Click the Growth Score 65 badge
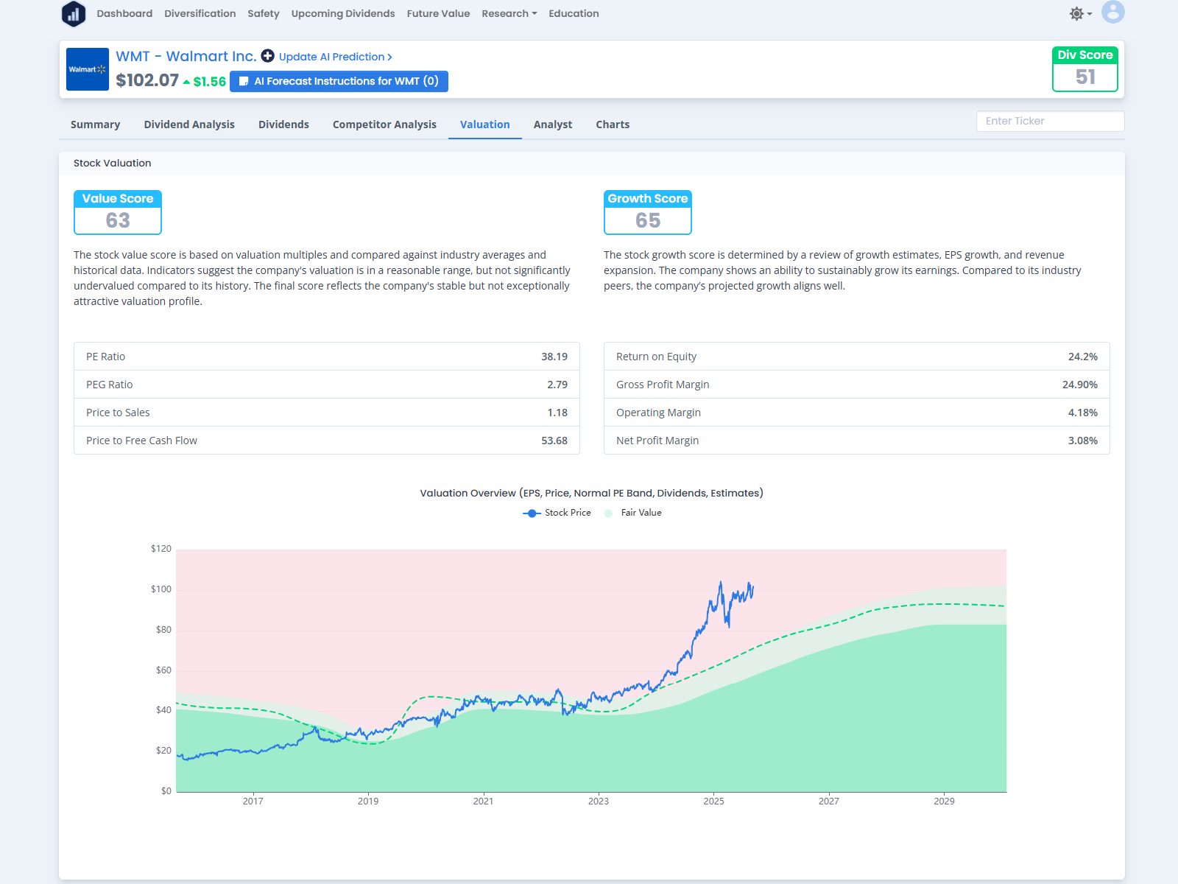 648,212
